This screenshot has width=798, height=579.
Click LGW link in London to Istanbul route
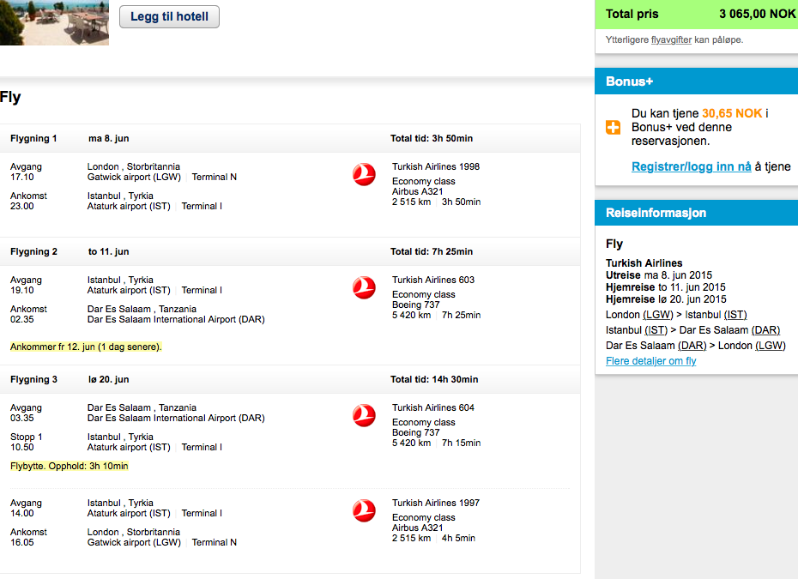(x=658, y=315)
